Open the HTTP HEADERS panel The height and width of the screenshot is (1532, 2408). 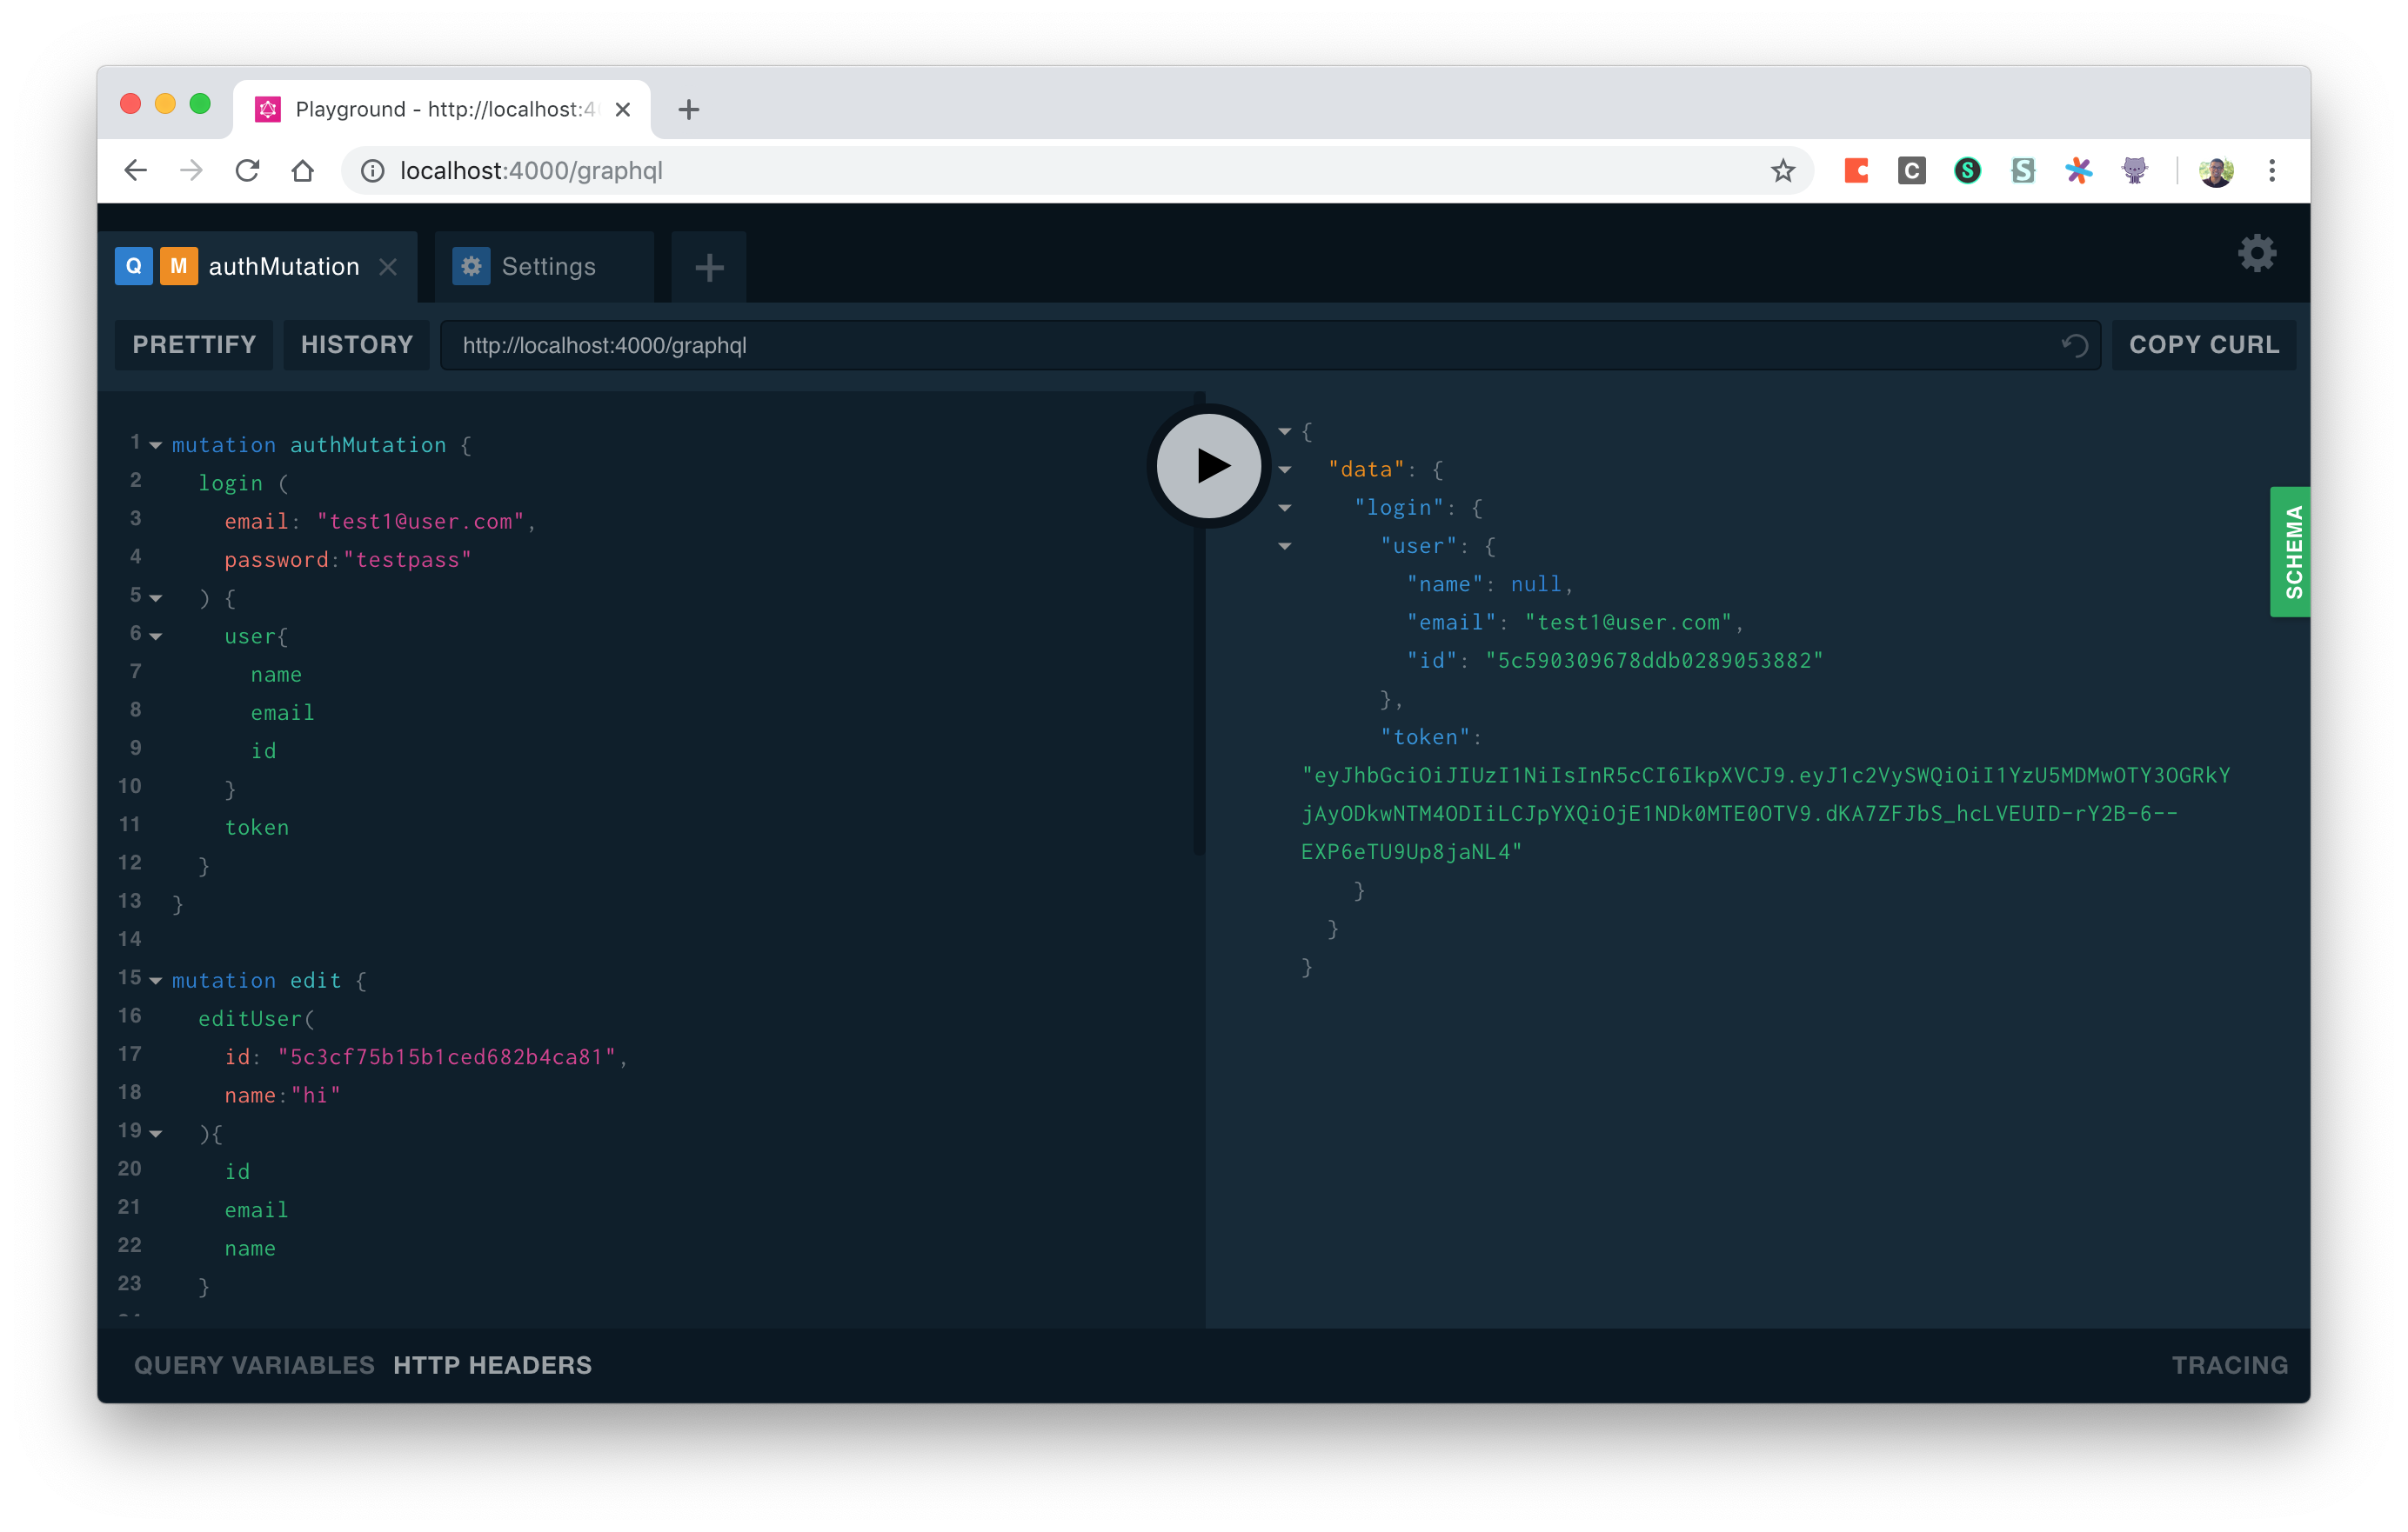[x=492, y=1365]
